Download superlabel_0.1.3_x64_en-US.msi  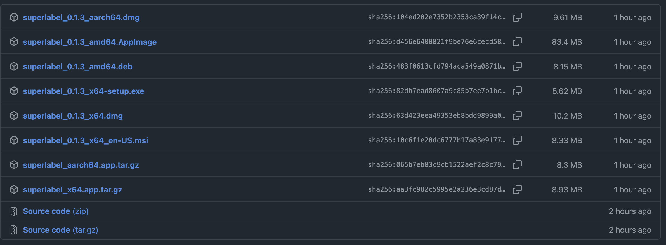85,140
